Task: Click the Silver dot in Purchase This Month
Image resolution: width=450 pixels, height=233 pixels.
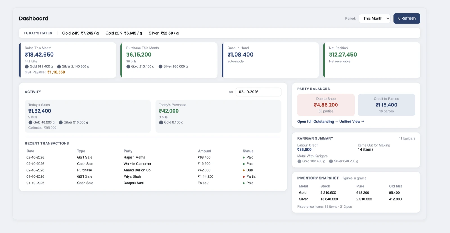Action: pyautogui.click(x=160, y=66)
